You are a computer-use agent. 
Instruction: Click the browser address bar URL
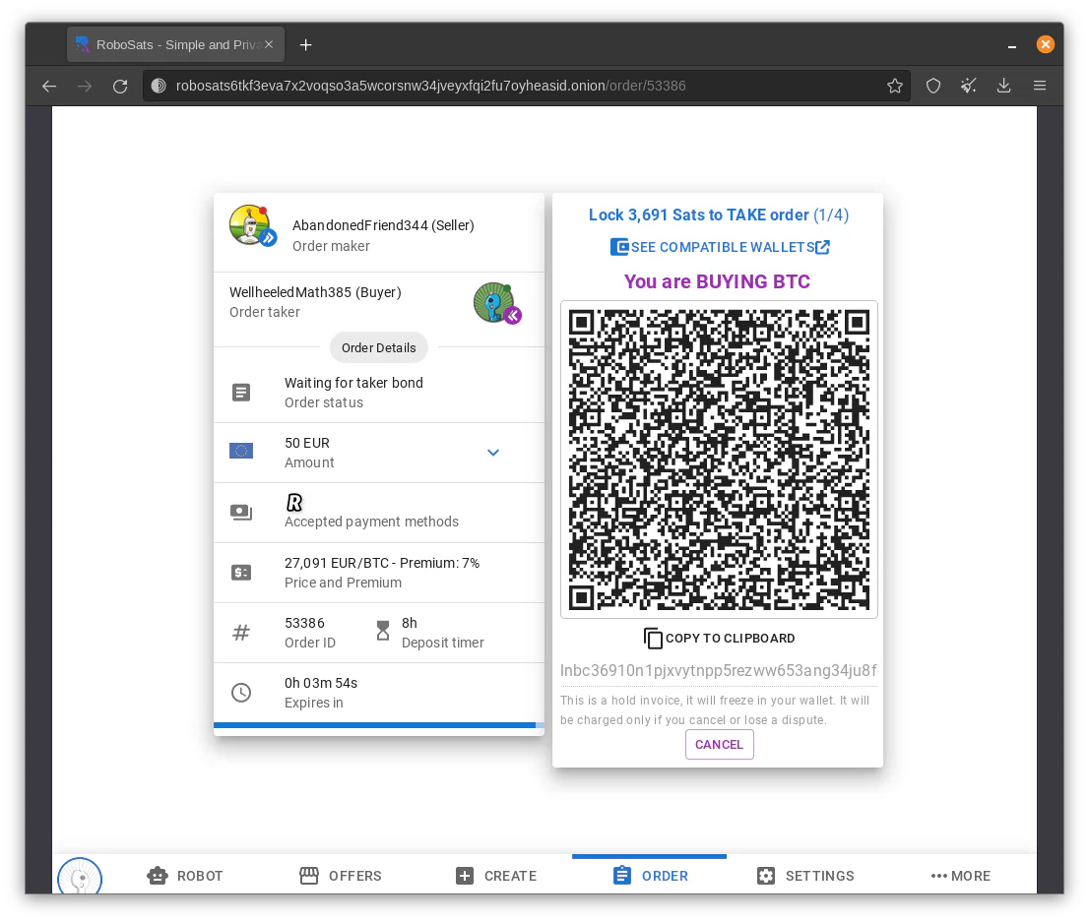pyautogui.click(x=430, y=86)
